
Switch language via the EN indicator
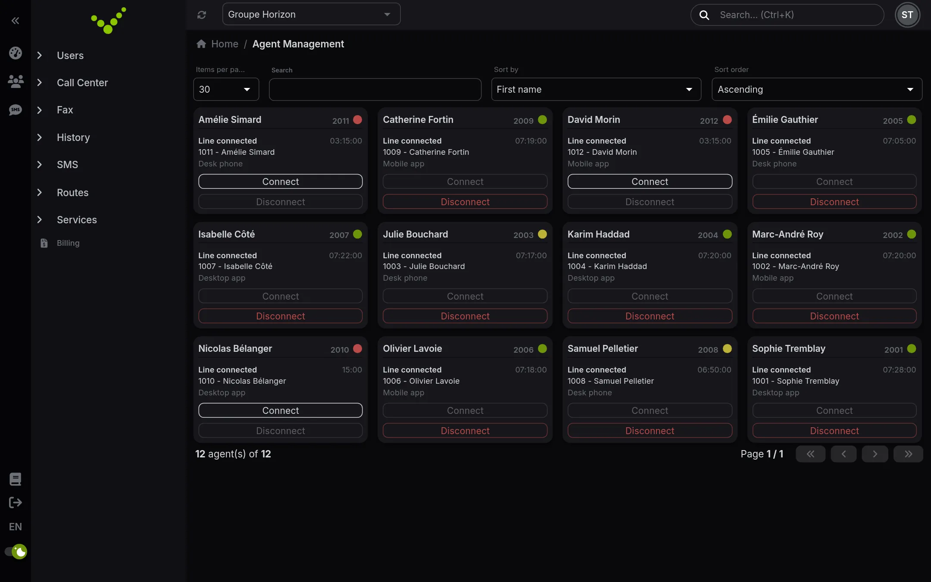pos(15,526)
